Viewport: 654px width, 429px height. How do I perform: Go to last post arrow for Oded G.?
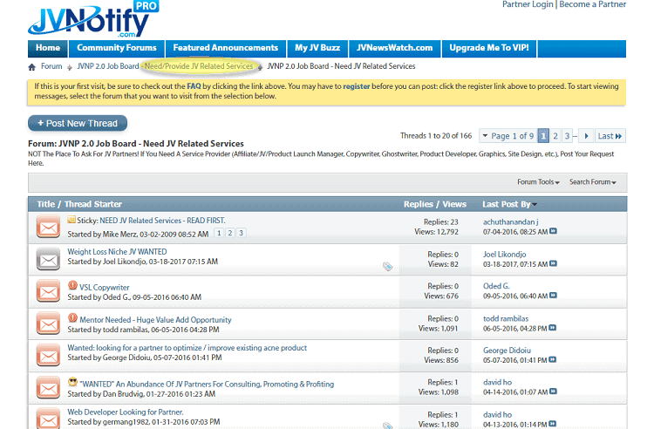pos(553,296)
